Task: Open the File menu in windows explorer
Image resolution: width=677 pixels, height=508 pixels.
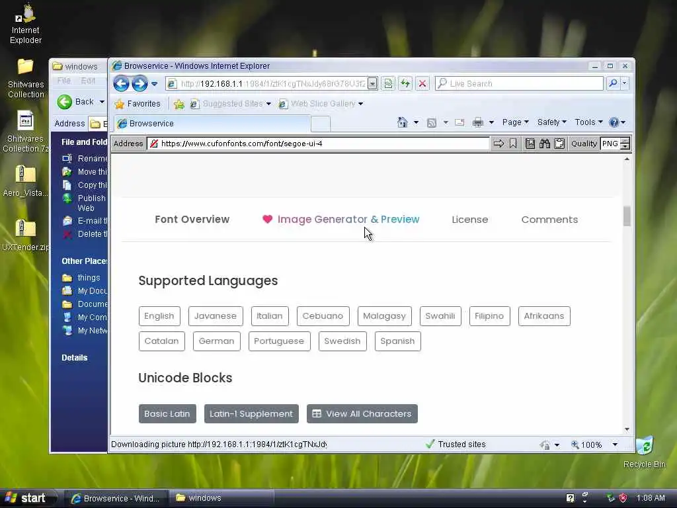Action: pos(64,81)
